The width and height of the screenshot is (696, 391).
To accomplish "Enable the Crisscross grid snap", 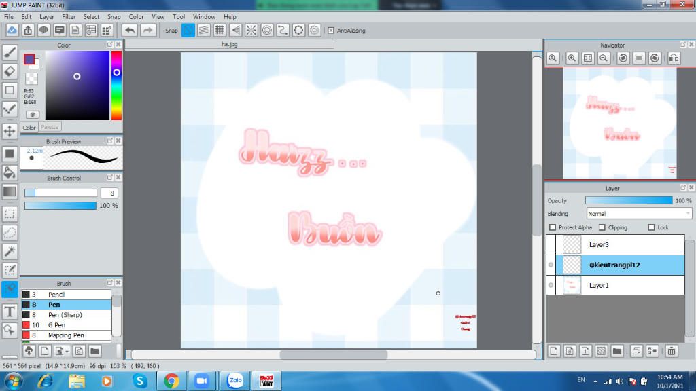I will 220,30.
